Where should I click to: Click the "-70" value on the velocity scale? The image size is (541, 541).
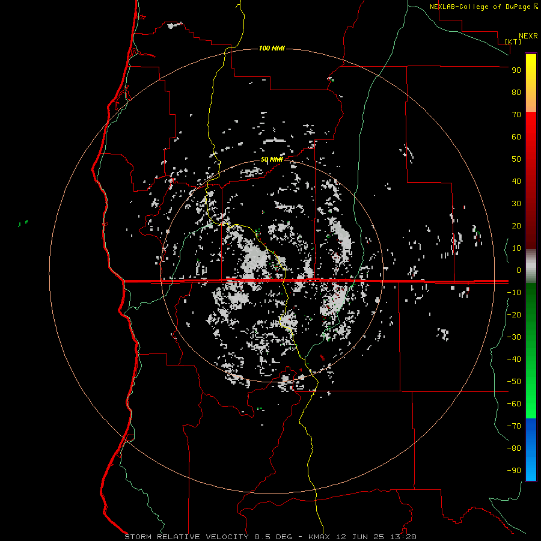(x=514, y=426)
